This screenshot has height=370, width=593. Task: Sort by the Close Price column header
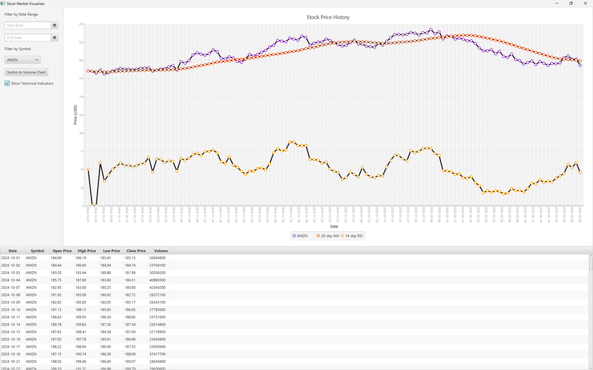coord(136,251)
